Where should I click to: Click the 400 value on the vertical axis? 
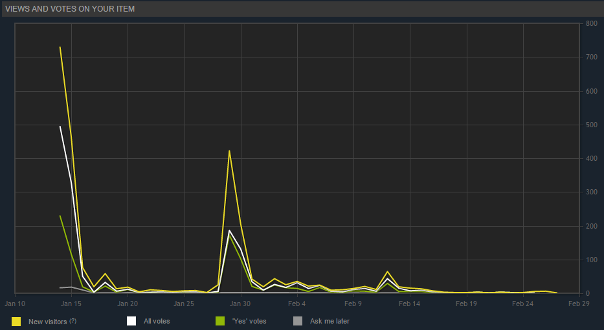[591, 158]
